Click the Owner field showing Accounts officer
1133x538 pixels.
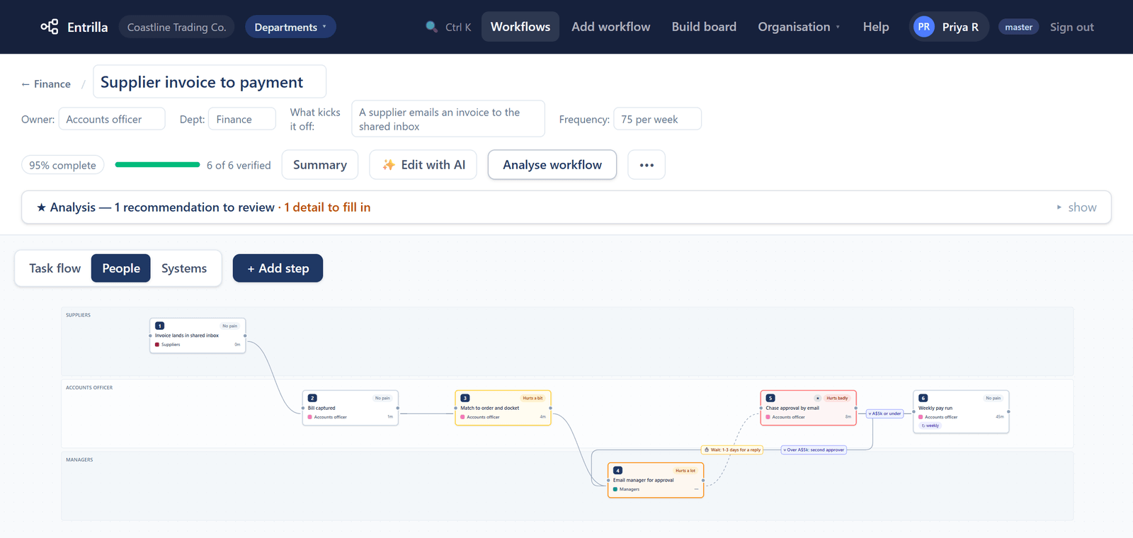tap(112, 119)
